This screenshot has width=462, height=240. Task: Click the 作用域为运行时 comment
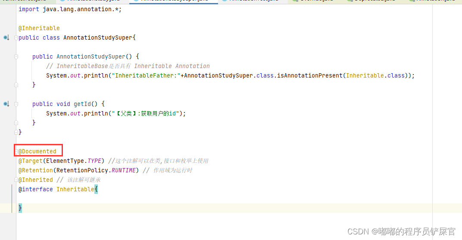click(x=167, y=170)
